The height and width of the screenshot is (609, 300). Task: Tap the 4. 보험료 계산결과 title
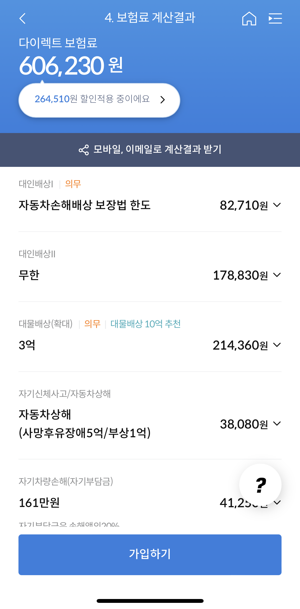click(x=150, y=18)
